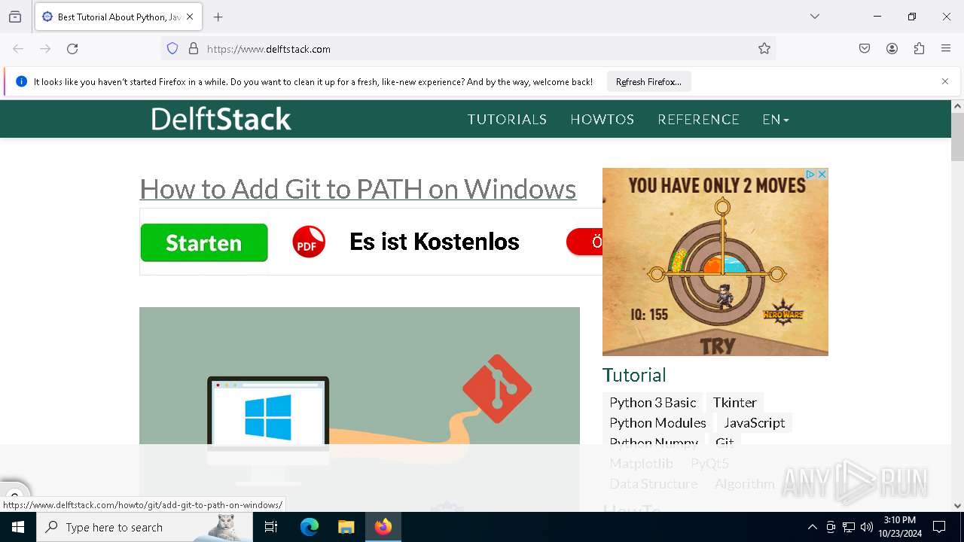
Task: Launch Microsoft Edge from taskbar
Action: (310, 527)
